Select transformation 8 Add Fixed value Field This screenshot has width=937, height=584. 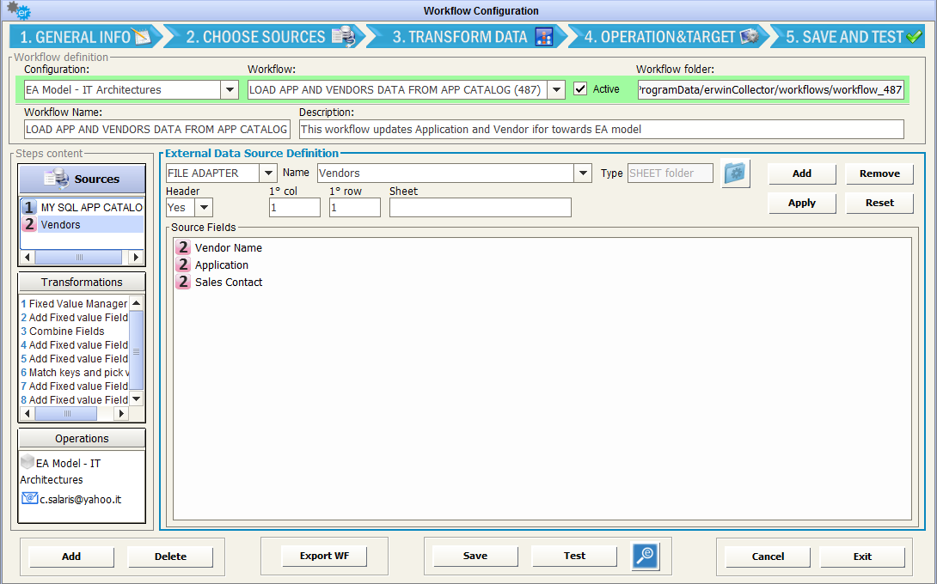click(x=74, y=399)
